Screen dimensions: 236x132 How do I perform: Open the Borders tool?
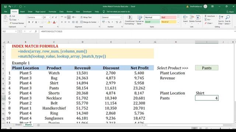tap(42, 22)
